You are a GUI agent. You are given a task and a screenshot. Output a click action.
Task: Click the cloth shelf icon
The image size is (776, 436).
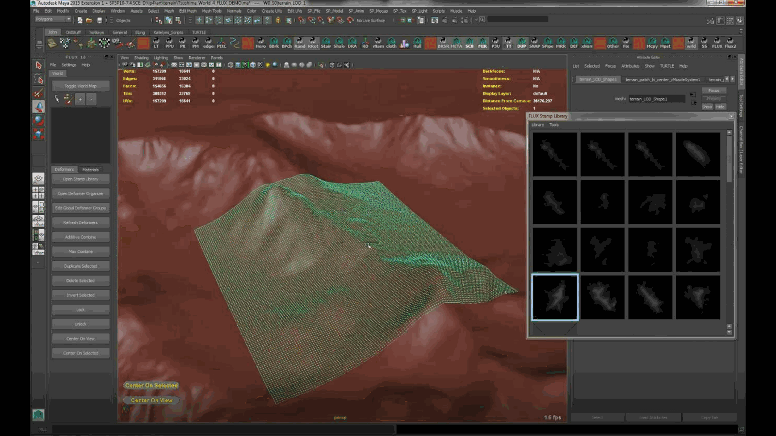coord(391,43)
